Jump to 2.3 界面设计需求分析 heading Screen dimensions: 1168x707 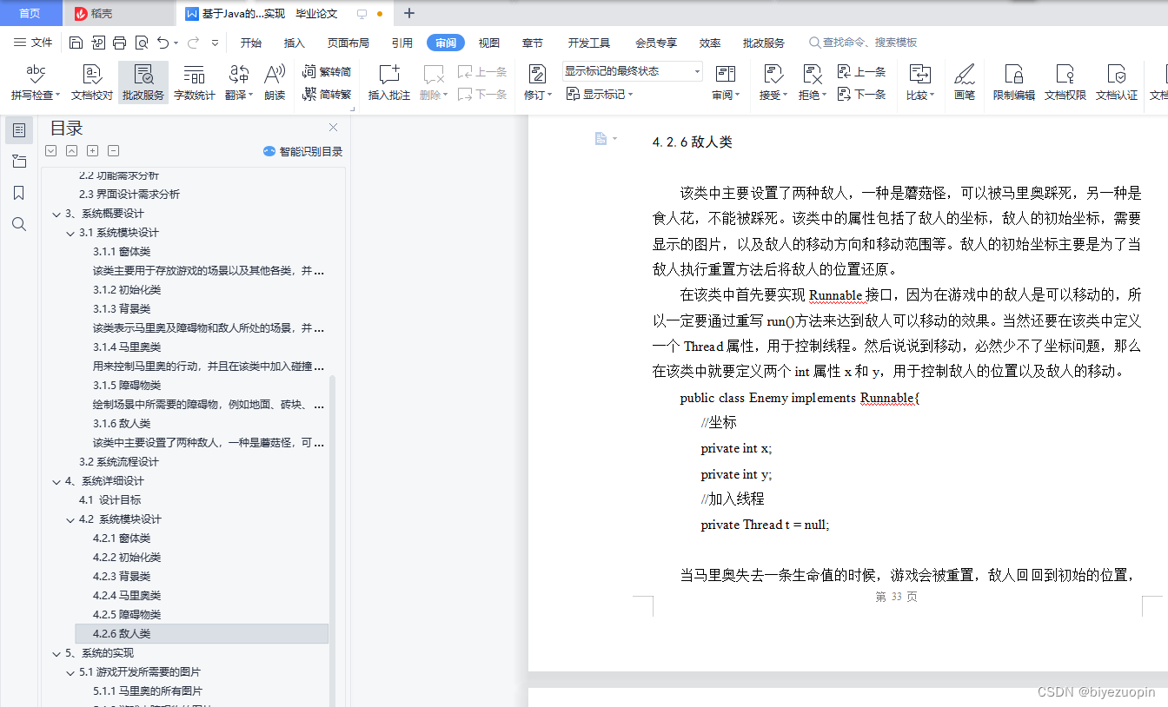click(x=129, y=195)
